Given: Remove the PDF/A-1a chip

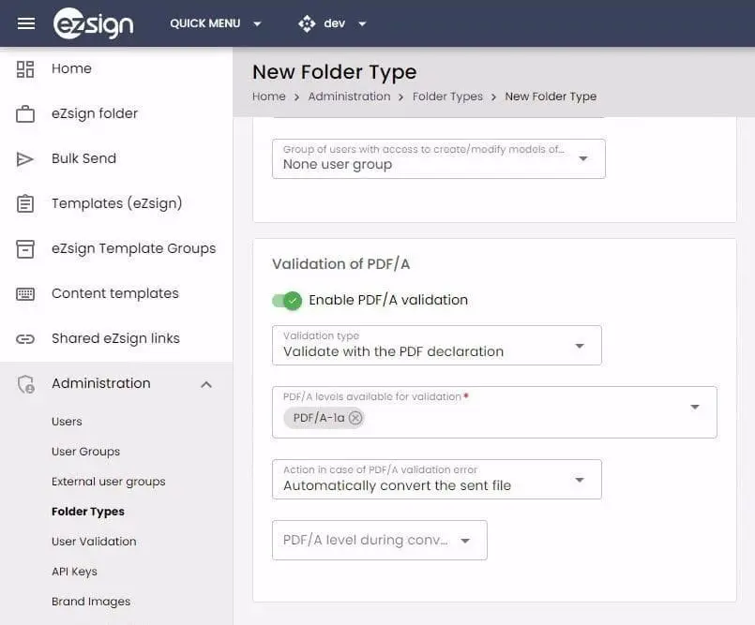Looking at the screenshot, I should [x=355, y=418].
